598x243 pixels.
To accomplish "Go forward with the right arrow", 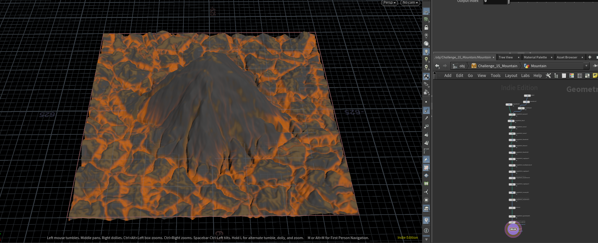I will click(x=445, y=66).
